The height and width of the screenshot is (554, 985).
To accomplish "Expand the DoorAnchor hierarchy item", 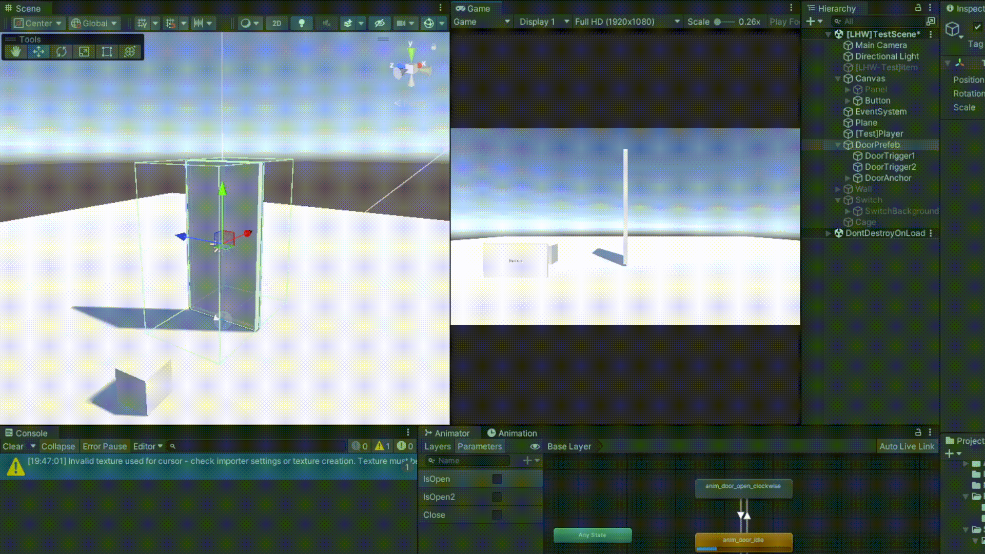I will coord(848,178).
